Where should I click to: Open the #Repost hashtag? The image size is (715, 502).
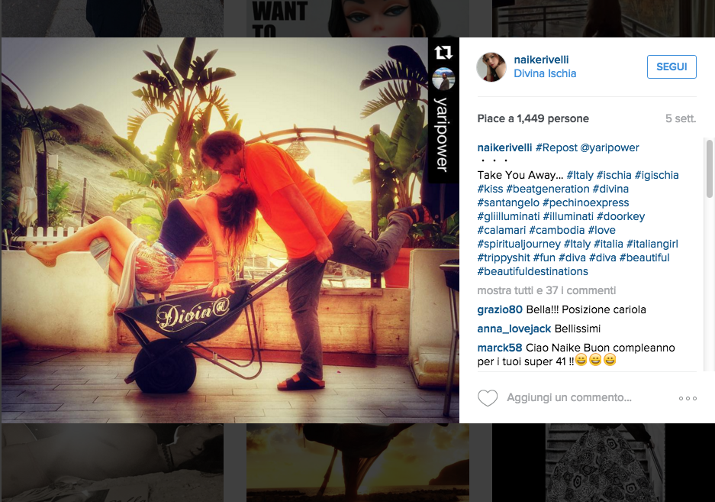click(556, 147)
